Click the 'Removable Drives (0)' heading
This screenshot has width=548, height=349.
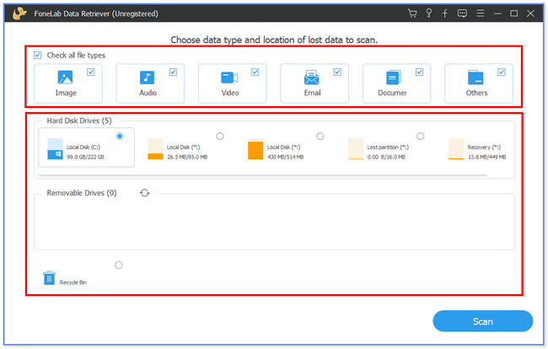(x=82, y=193)
